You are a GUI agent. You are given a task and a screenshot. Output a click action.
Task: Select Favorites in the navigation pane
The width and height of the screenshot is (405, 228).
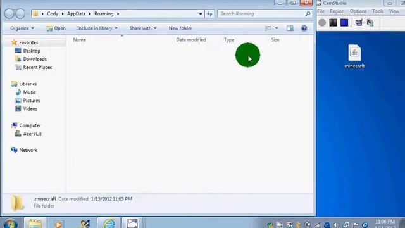click(x=28, y=42)
